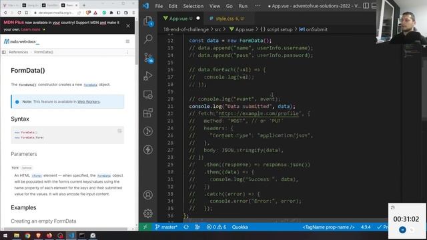
Task: Open the Edit menu in VS Code
Action: point(173,6)
